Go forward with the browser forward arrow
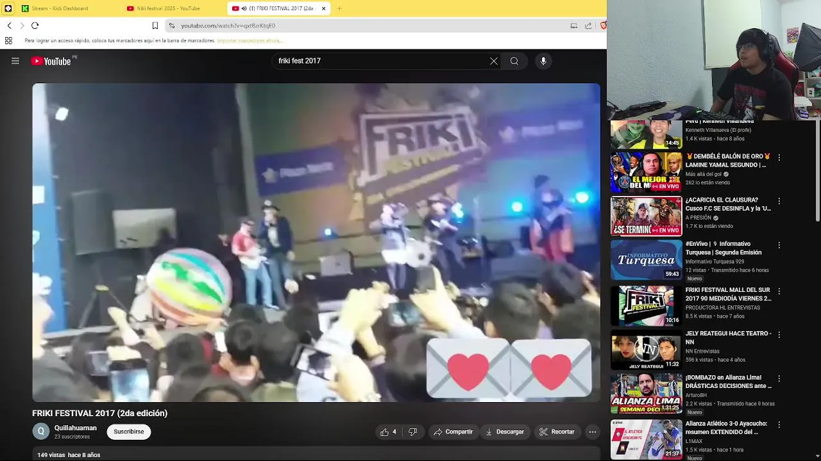Viewport: 821px width, 461px height. [22, 26]
